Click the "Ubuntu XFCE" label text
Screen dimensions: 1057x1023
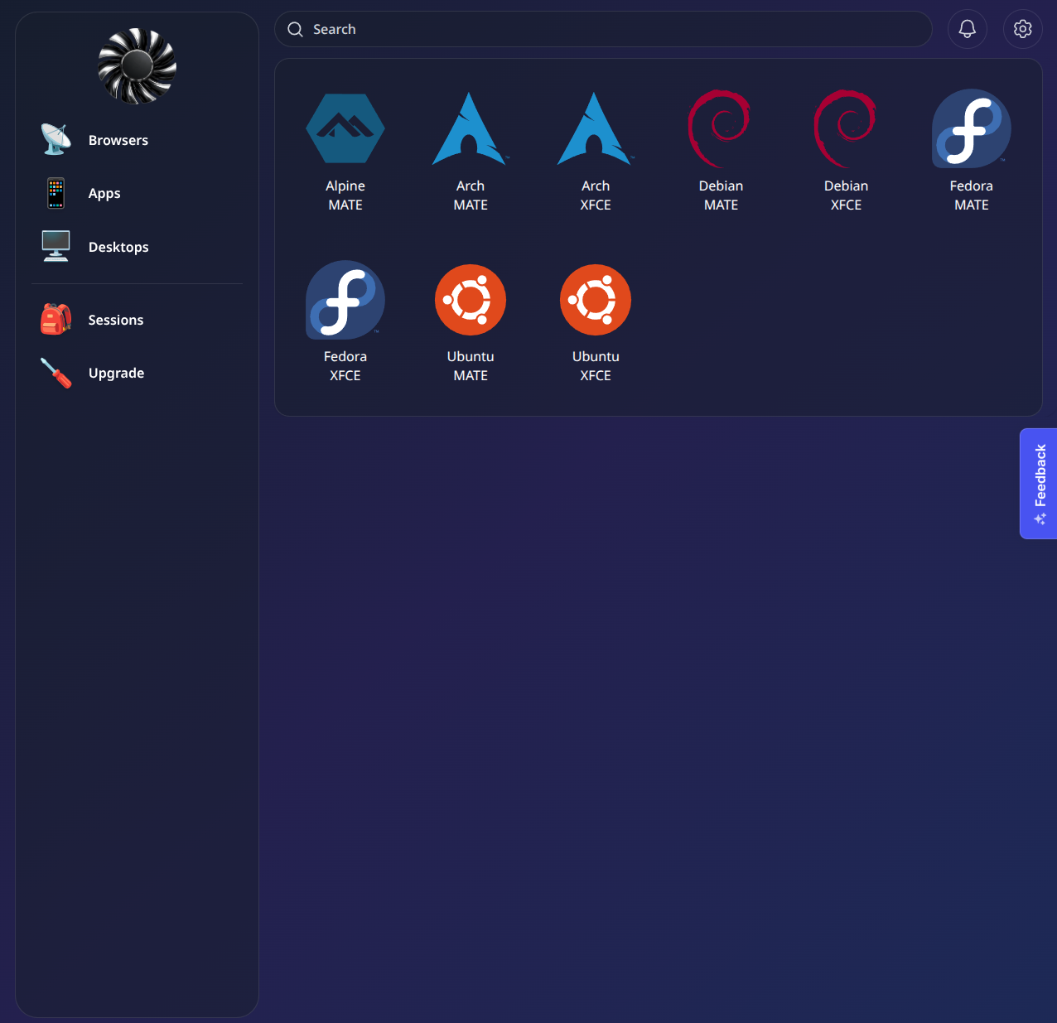[x=596, y=366]
